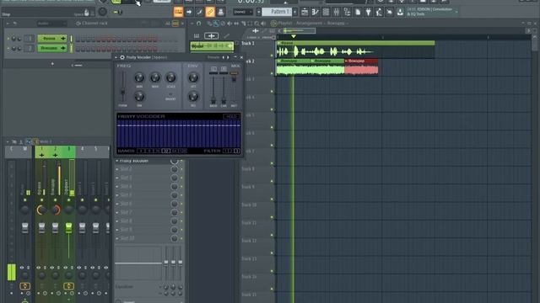The image size is (540, 303).
Task: Adjust Fruity Vocoder FORMANT slider
Action: click(122, 91)
